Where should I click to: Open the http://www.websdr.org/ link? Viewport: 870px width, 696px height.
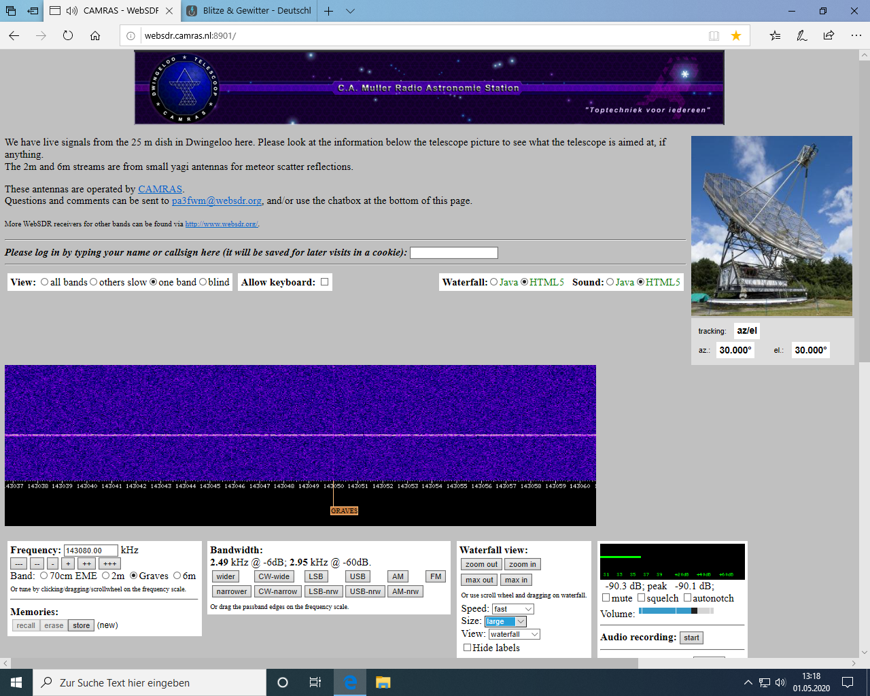[x=222, y=224]
